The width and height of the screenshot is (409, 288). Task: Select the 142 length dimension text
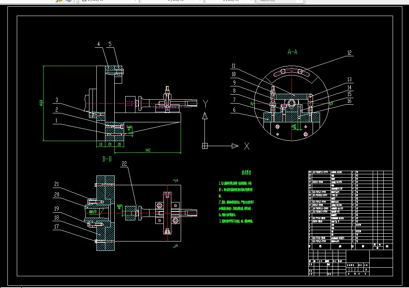tap(148, 150)
